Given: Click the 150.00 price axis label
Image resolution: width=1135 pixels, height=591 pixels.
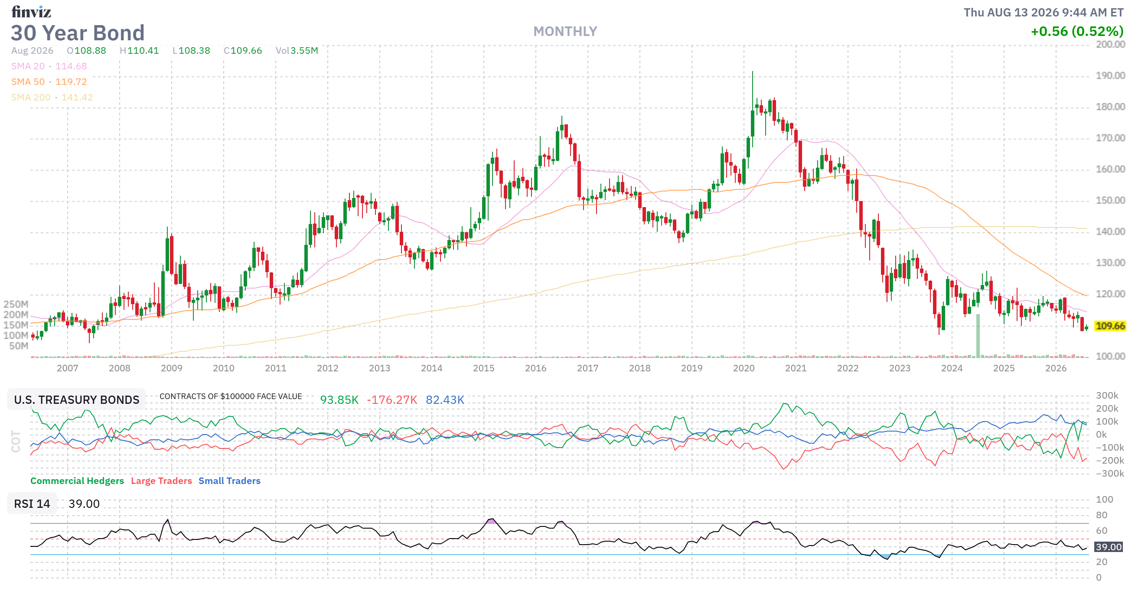Looking at the screenshot, I should pyautogui.click(x=1110, y=201).
